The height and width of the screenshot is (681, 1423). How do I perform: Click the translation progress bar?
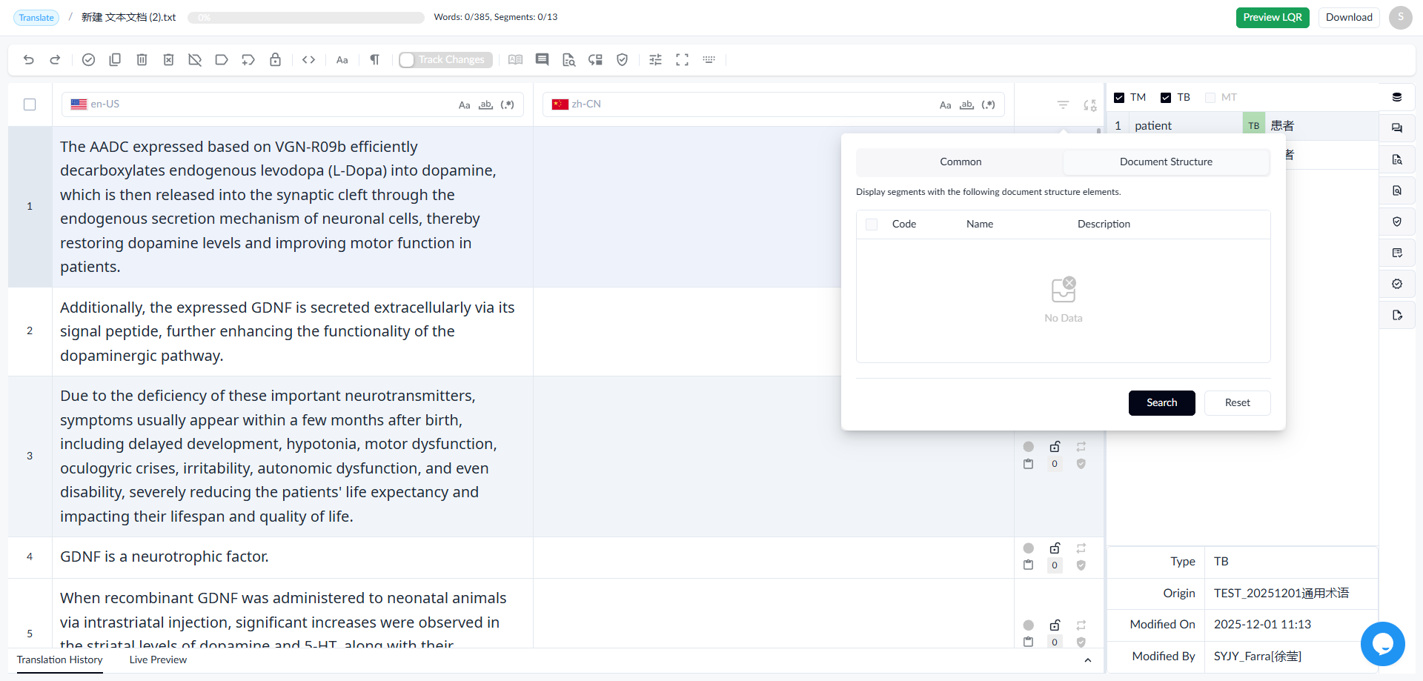(x=306, y=18)
